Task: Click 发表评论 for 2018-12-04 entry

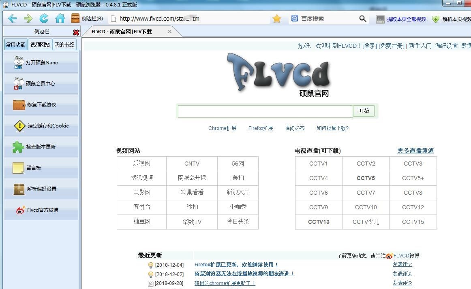Action: point(402,264)
